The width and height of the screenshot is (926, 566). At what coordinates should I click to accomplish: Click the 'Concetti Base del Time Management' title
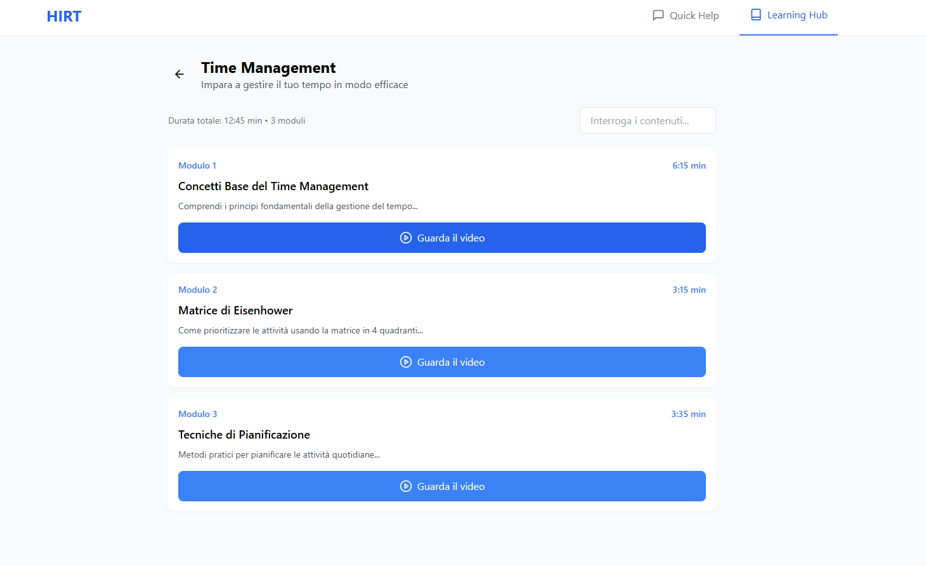(x=273, y=186)
